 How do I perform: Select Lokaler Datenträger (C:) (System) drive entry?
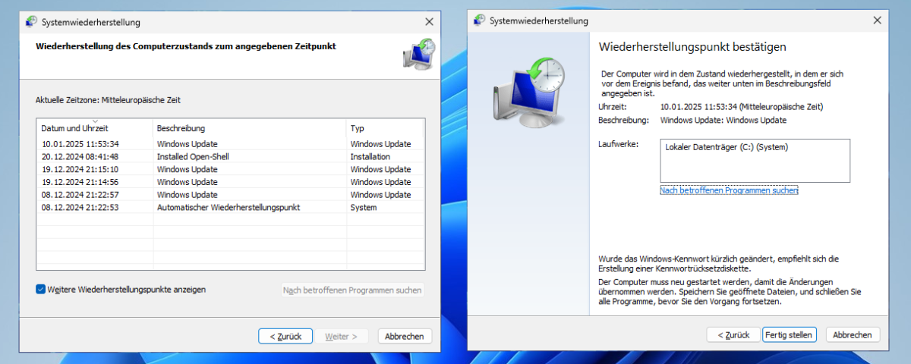727,147
